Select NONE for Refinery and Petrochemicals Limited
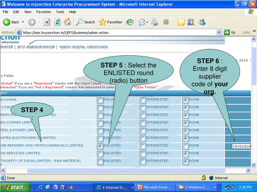The image size is (257, 192). pos(185,146)
